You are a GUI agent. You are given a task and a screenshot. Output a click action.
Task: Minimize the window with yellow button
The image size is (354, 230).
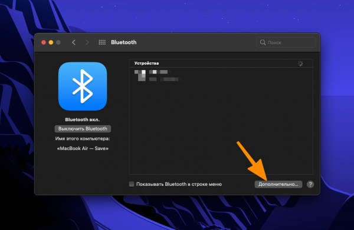pyautogui.click(x=51, y=42)
